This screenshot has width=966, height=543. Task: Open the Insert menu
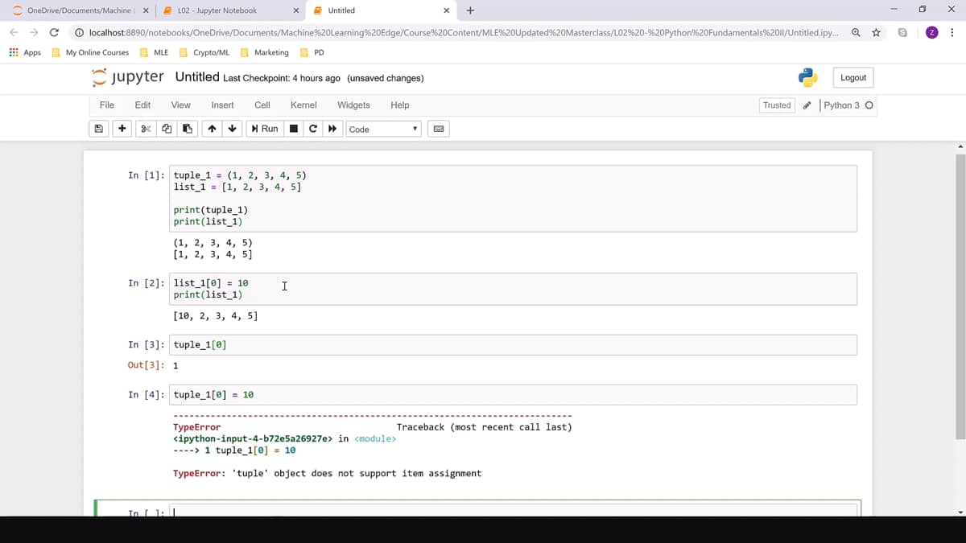222,105
